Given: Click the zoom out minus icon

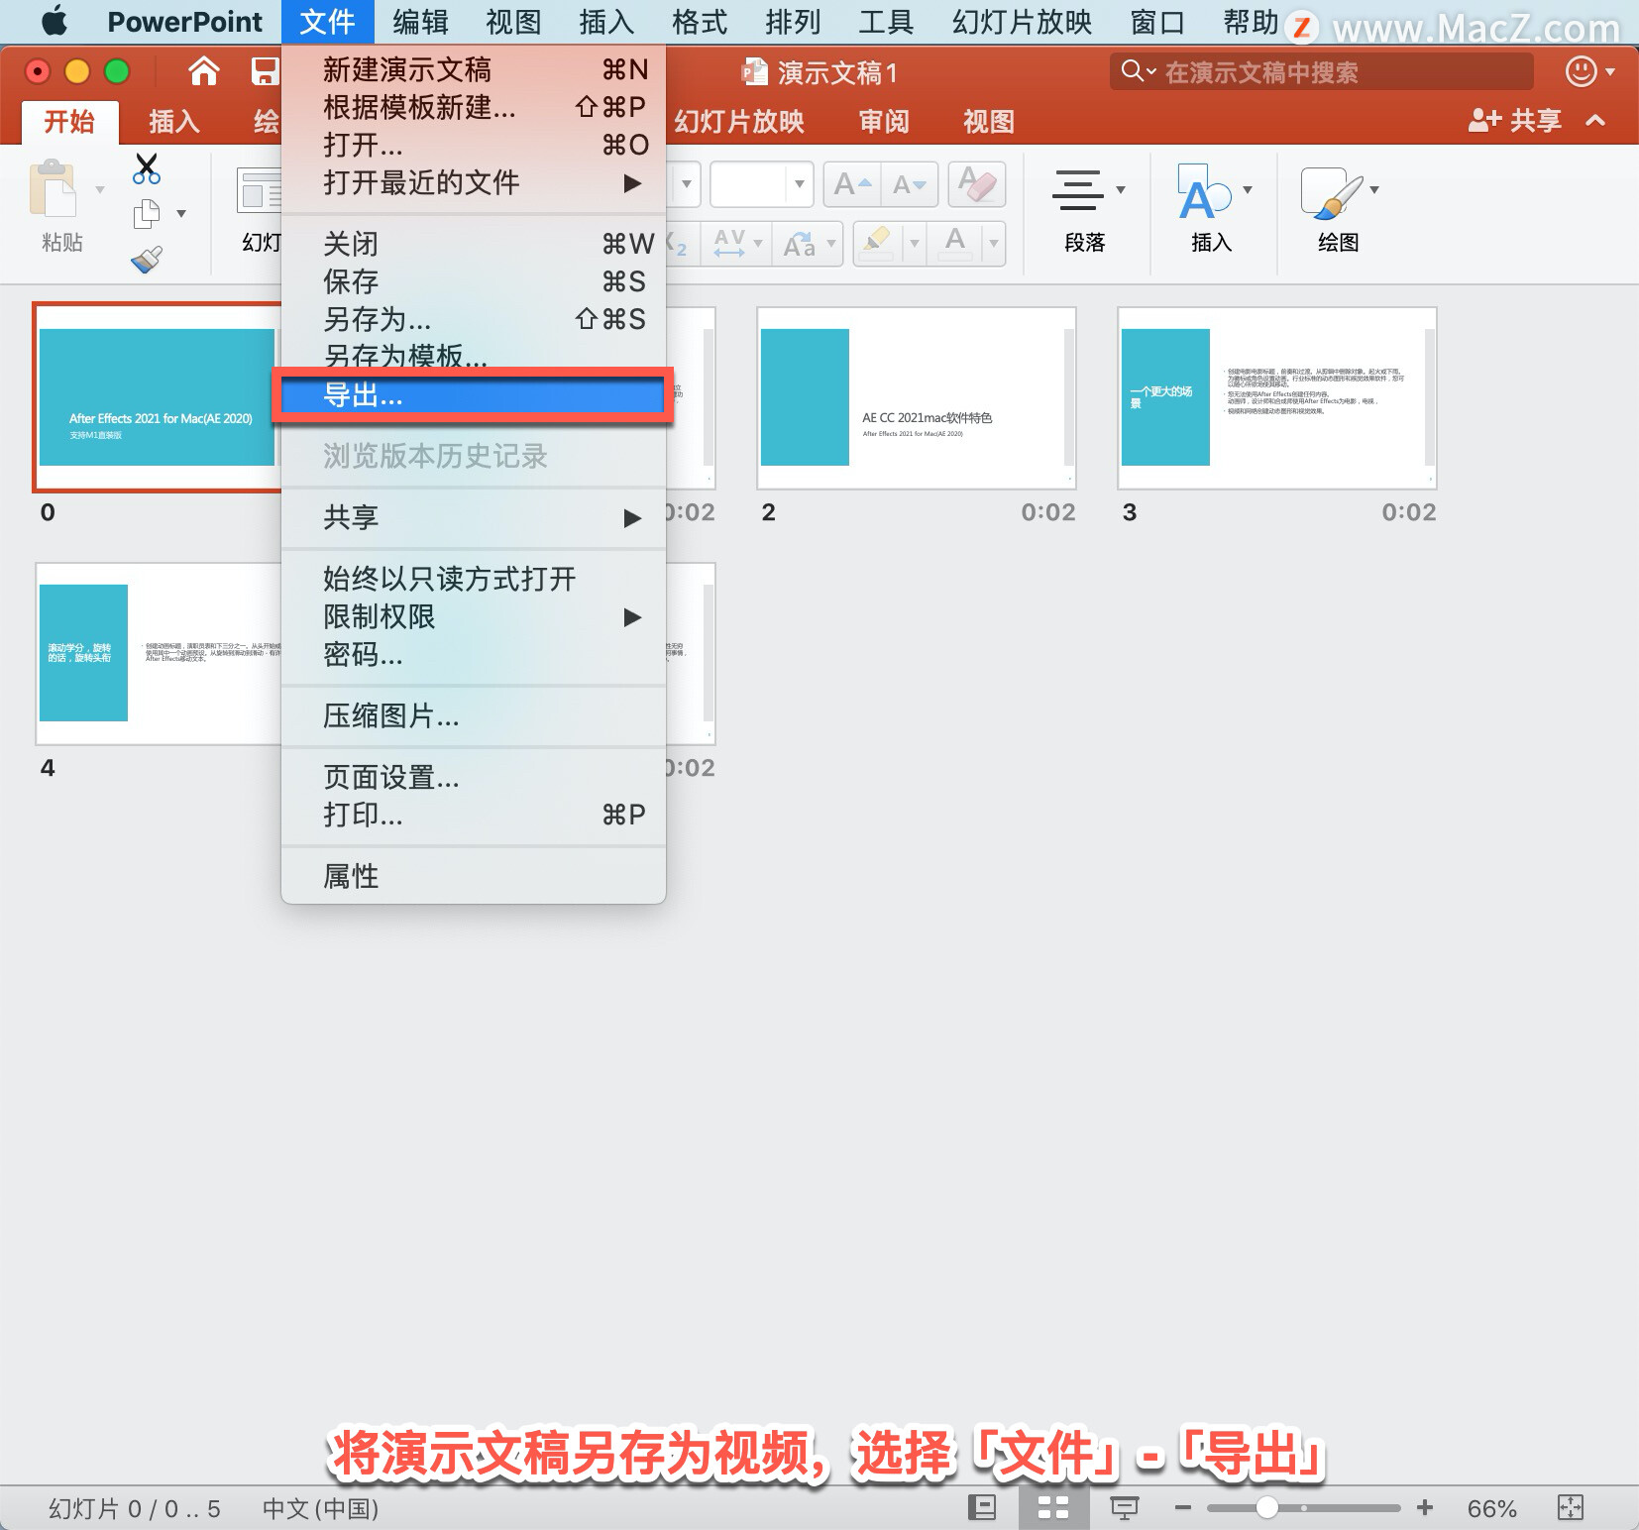Looking at the screenshot, I should click(x=1182, y=1508).
